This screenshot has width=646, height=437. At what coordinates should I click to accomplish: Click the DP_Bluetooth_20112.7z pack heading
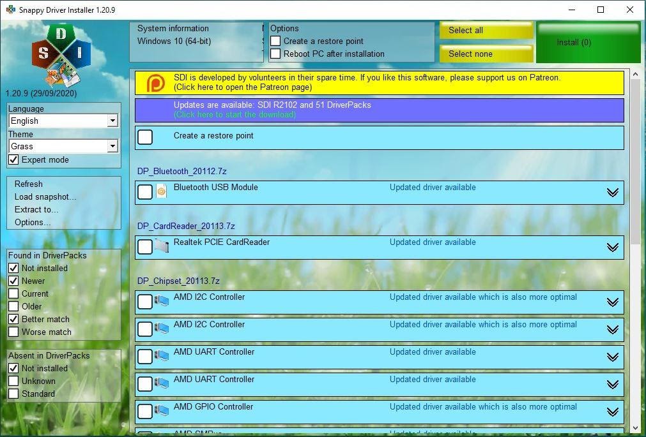tap(181, 171)
